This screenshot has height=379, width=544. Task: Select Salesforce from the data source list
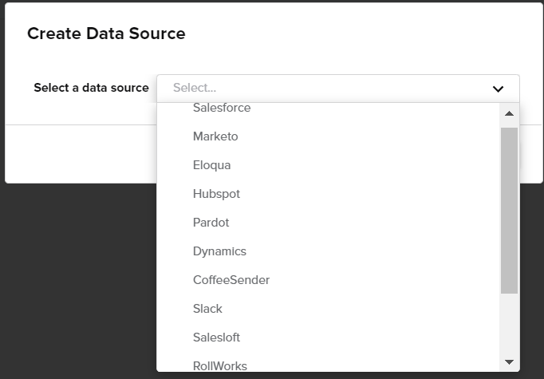point(328,108)
